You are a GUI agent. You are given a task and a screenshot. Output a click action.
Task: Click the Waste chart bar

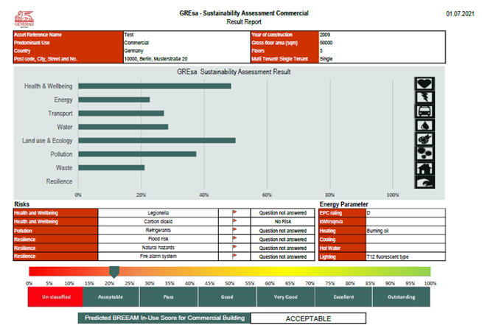(x=111, y=168)
